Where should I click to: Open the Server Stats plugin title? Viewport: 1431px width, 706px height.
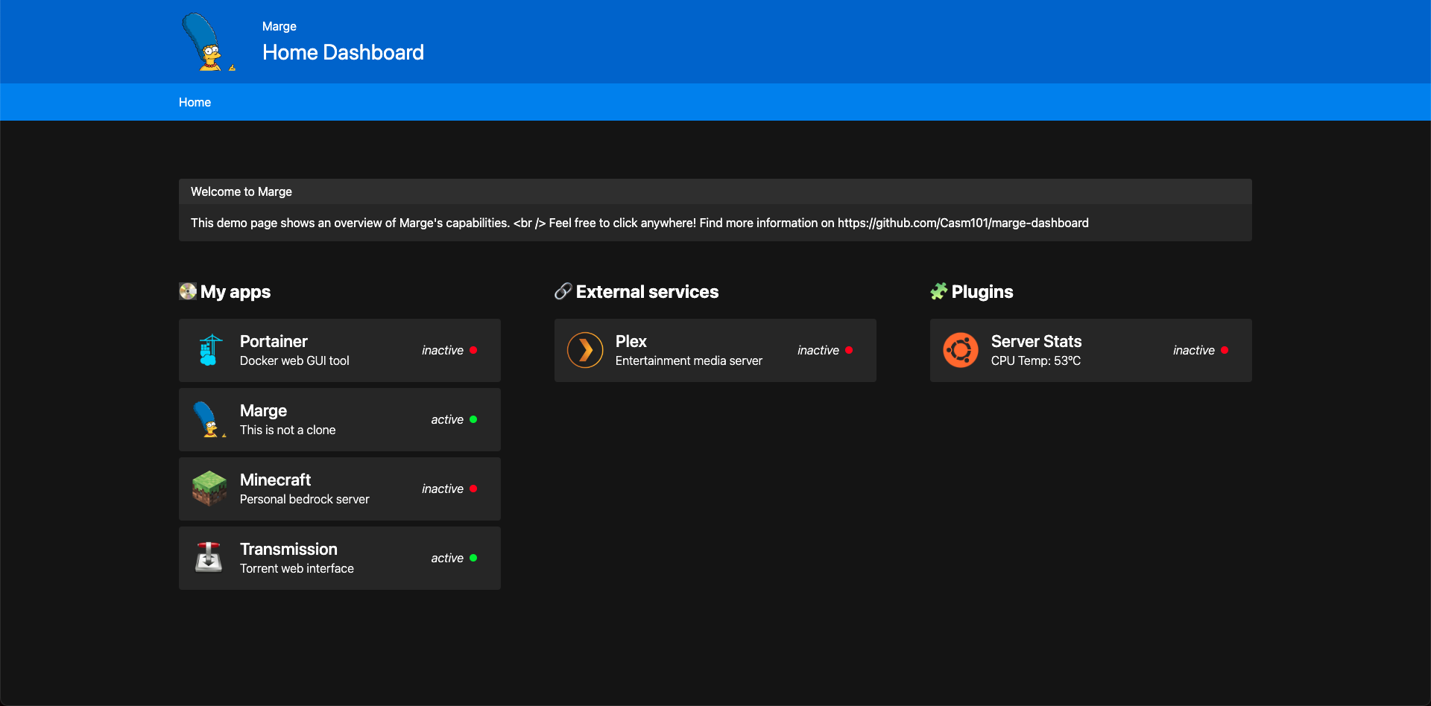tap(1036, 341)
